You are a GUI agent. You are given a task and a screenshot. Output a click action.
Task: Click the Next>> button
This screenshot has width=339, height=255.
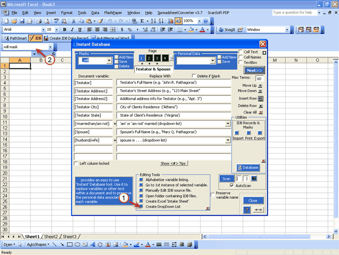coord(254,70)
